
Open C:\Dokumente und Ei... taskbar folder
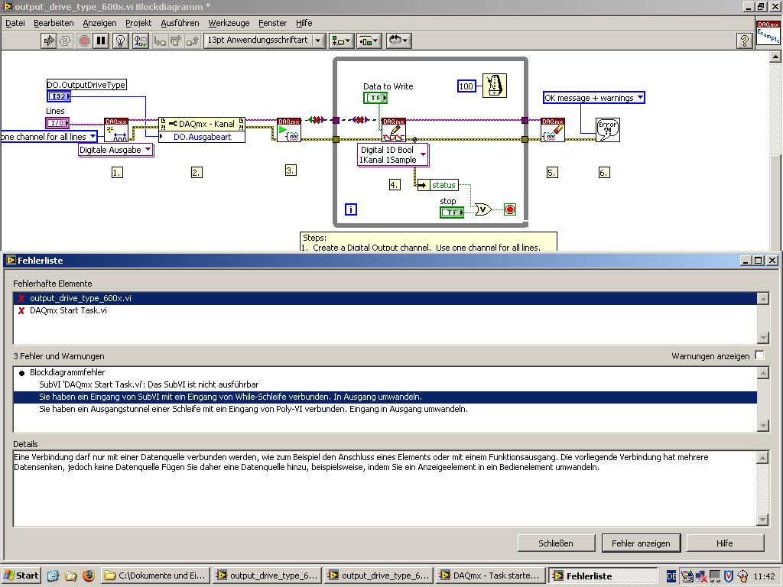[155, 576]
